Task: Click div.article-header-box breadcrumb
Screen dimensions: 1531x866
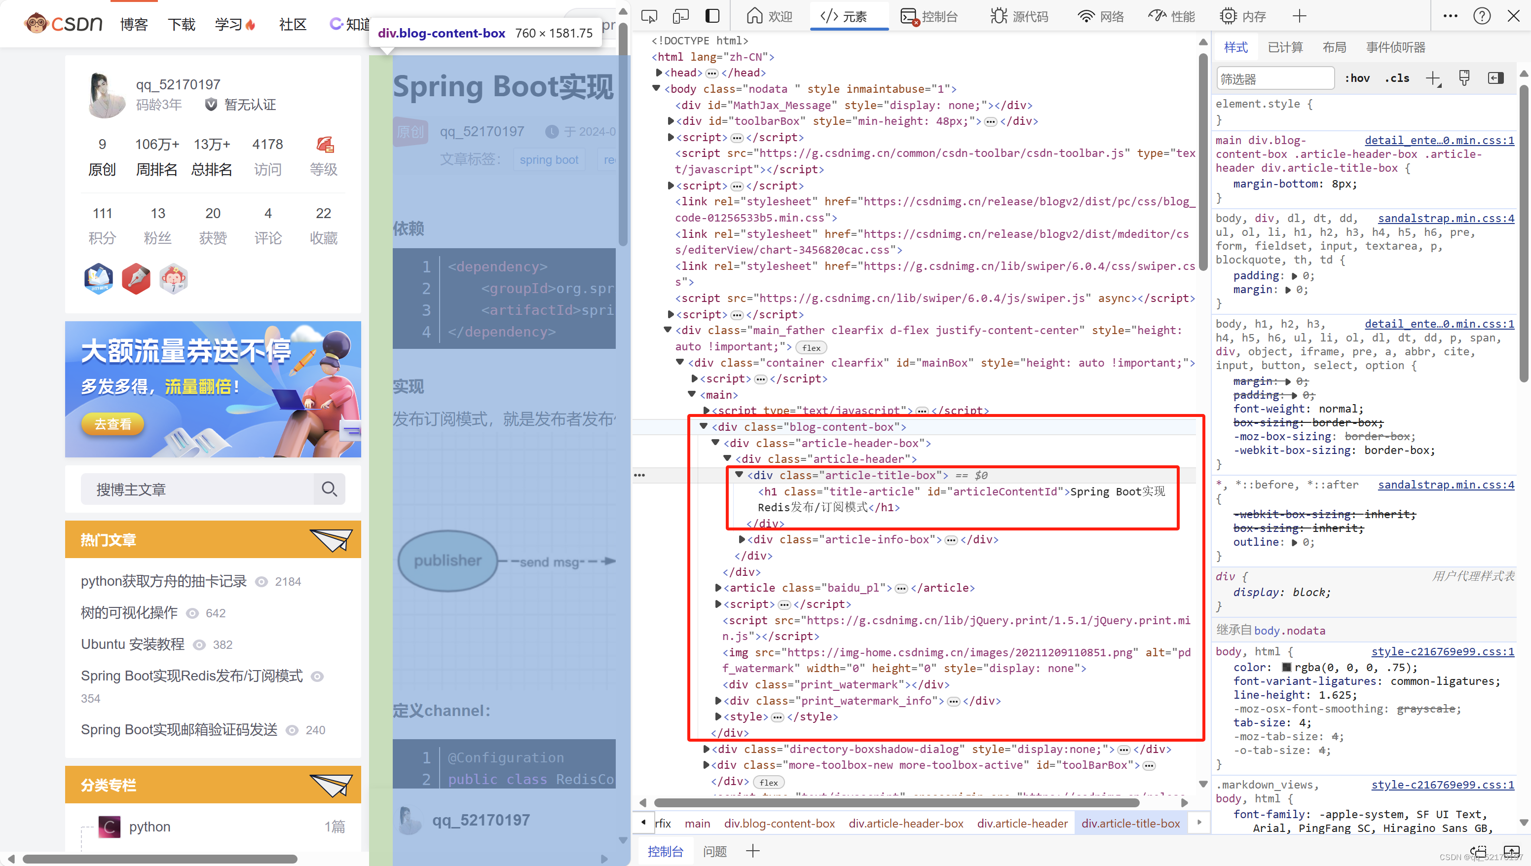Action: 906,823
